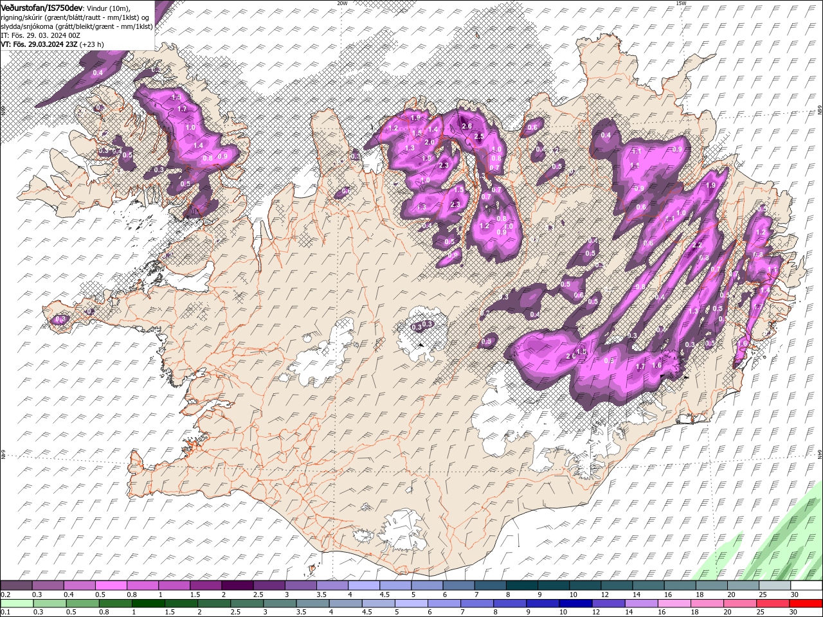
Task: Select the 'VT: Fös. 29.03.2024 23Z' valid time
Action: [x=39, y=44]
